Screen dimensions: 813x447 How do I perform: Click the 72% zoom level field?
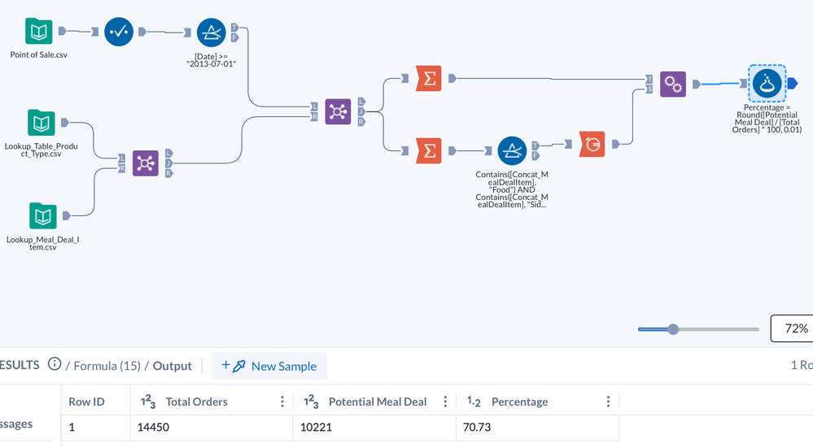792,328
